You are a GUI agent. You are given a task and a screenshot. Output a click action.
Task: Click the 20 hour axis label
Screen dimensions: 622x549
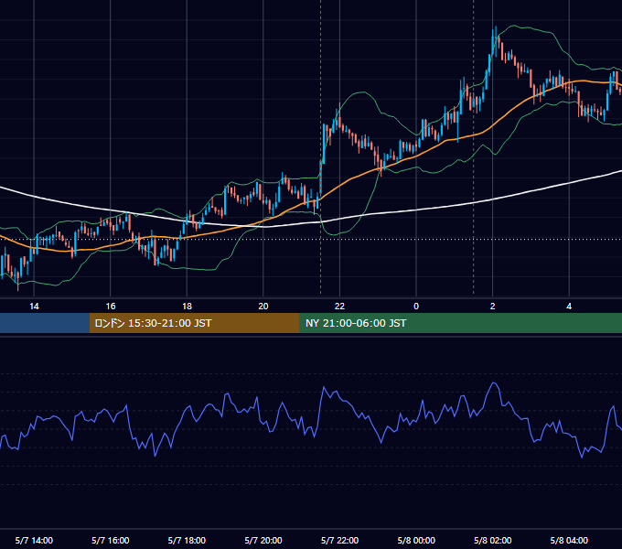click(x=263, y=307)
